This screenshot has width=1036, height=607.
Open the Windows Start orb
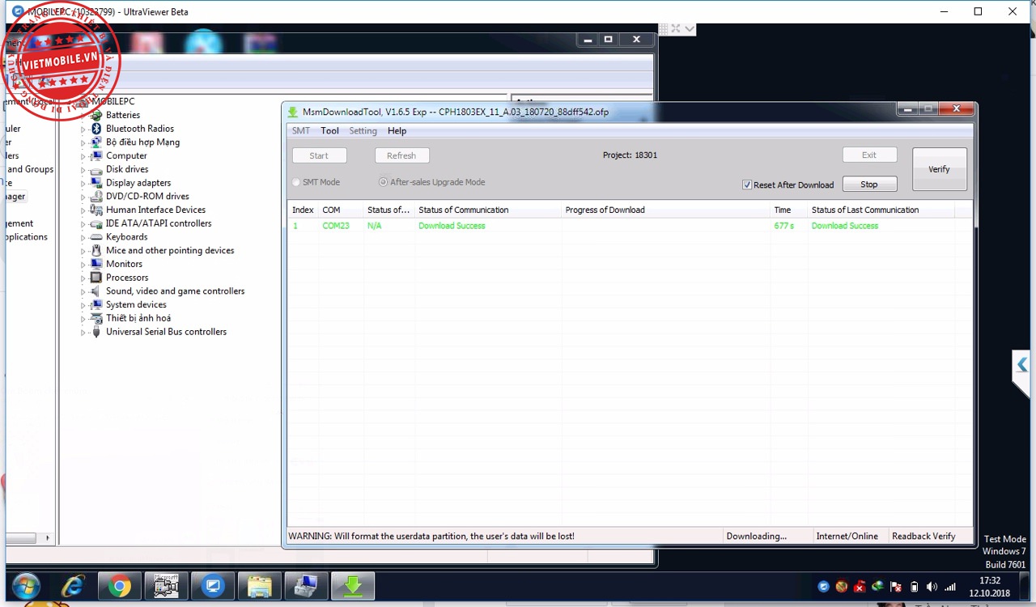click(x=26, y=586)
